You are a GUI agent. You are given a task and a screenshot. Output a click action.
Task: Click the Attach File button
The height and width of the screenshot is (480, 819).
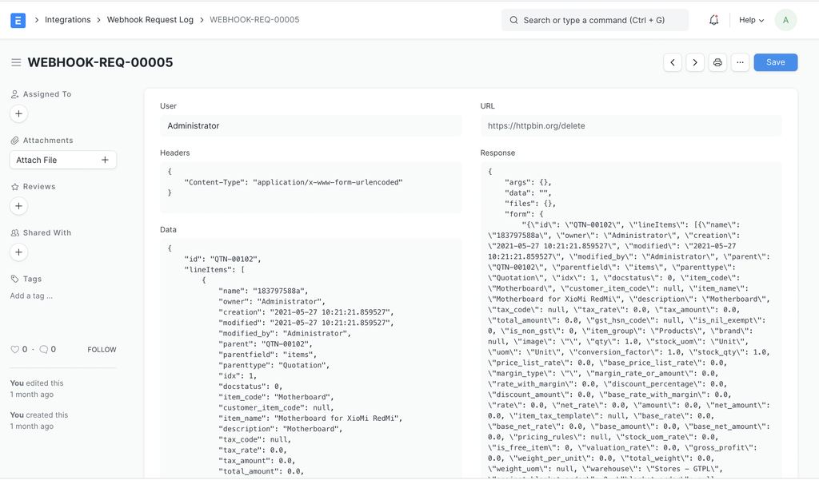pos(63,160)
